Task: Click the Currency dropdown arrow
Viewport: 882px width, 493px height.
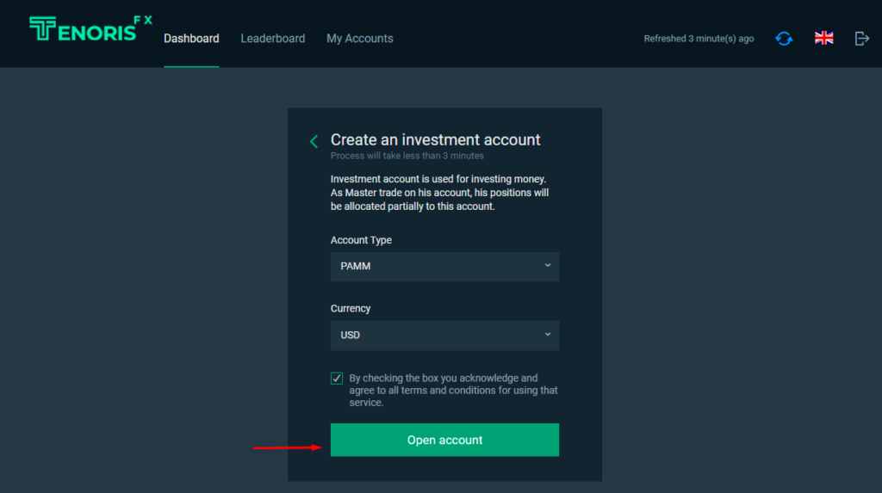Action: point(548,334)
